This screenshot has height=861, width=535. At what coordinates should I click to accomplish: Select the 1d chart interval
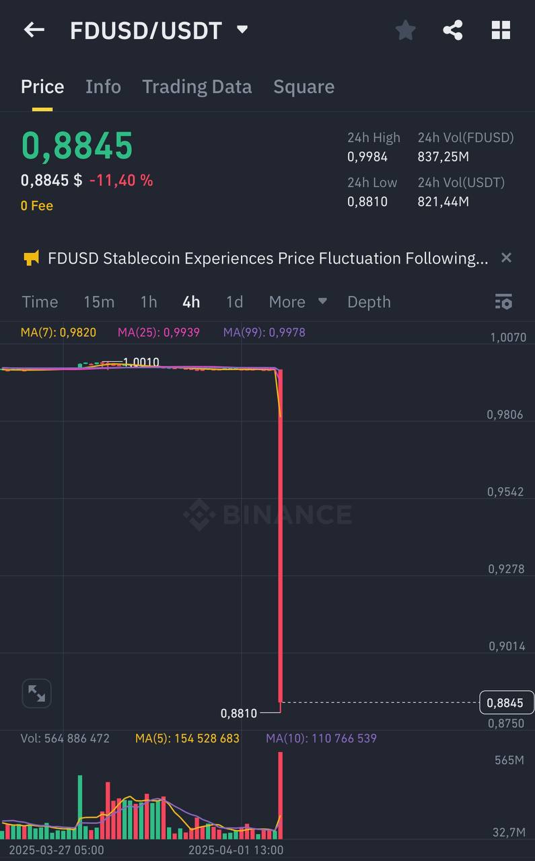click(x=234, y=302)
